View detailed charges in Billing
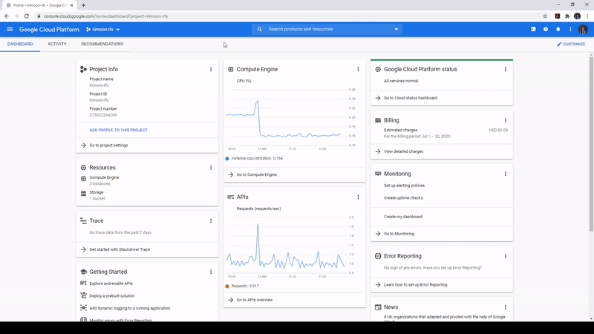The height and width of the screenshot is (334, 594). [x=403, y=151]
